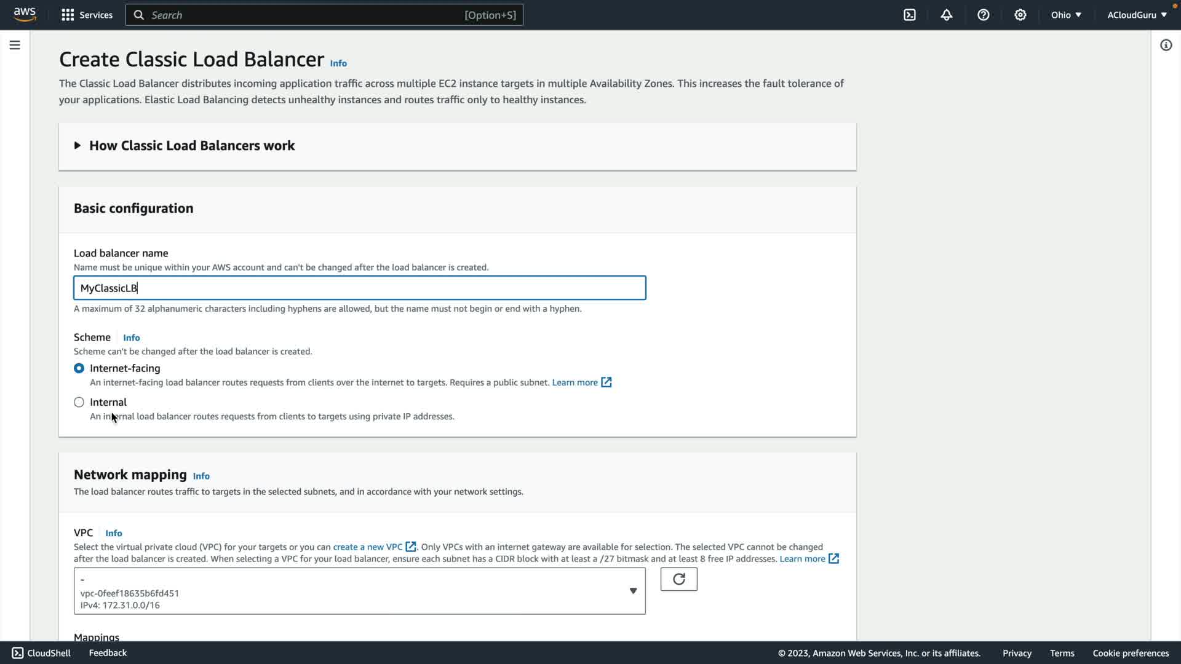Click the refresh VPC list button

(x=678, y=579)
